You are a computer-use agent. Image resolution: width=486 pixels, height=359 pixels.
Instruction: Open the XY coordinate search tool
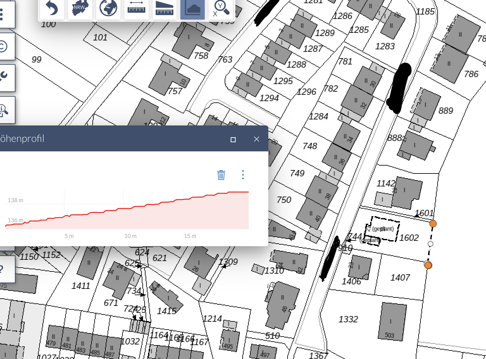(221, 9)
